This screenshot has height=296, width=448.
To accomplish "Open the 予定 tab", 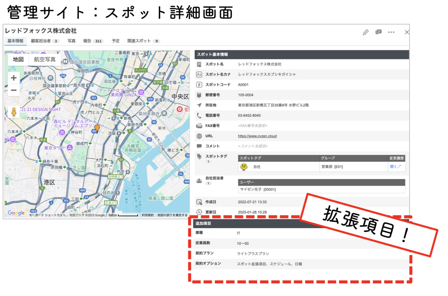I will tap(116, 41).
